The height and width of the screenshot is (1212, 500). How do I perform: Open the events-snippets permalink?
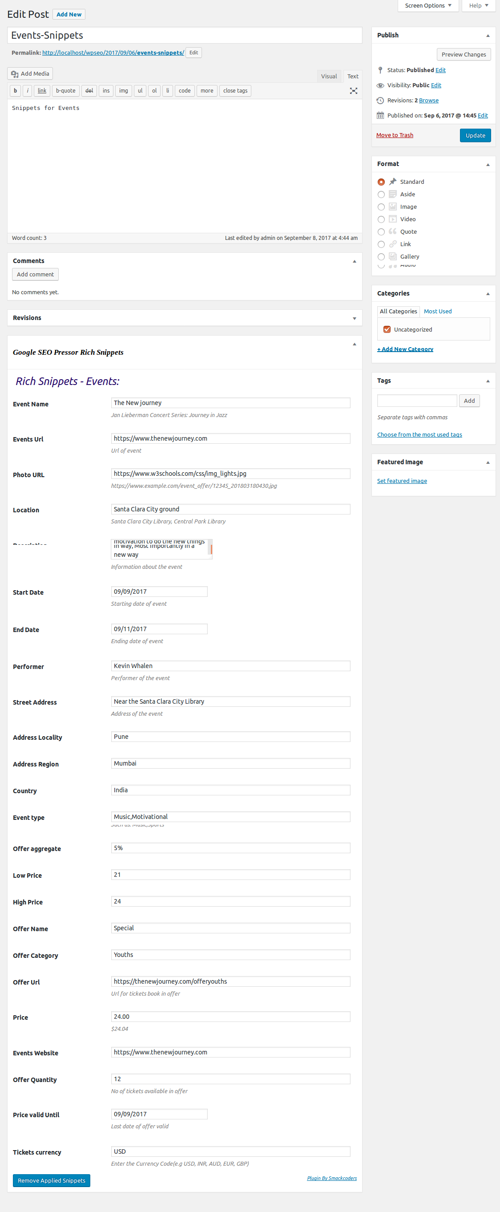point(113,53)
